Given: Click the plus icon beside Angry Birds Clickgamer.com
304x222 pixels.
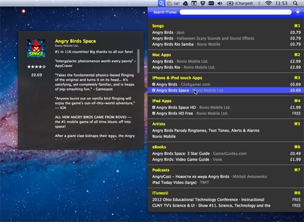Looking at the screenshot, I should [x=154, y=84].
